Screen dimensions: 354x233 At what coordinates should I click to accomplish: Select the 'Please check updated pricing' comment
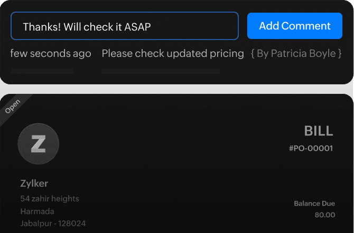tap(173, 54)
